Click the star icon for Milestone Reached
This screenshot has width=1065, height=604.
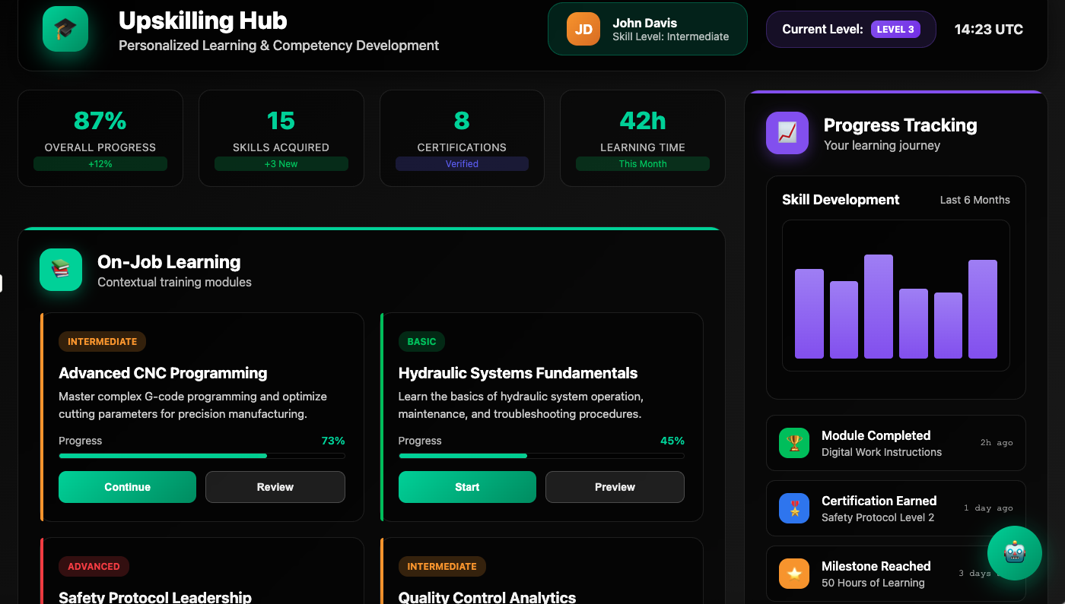pyautogui.click(x=794, y=574)
